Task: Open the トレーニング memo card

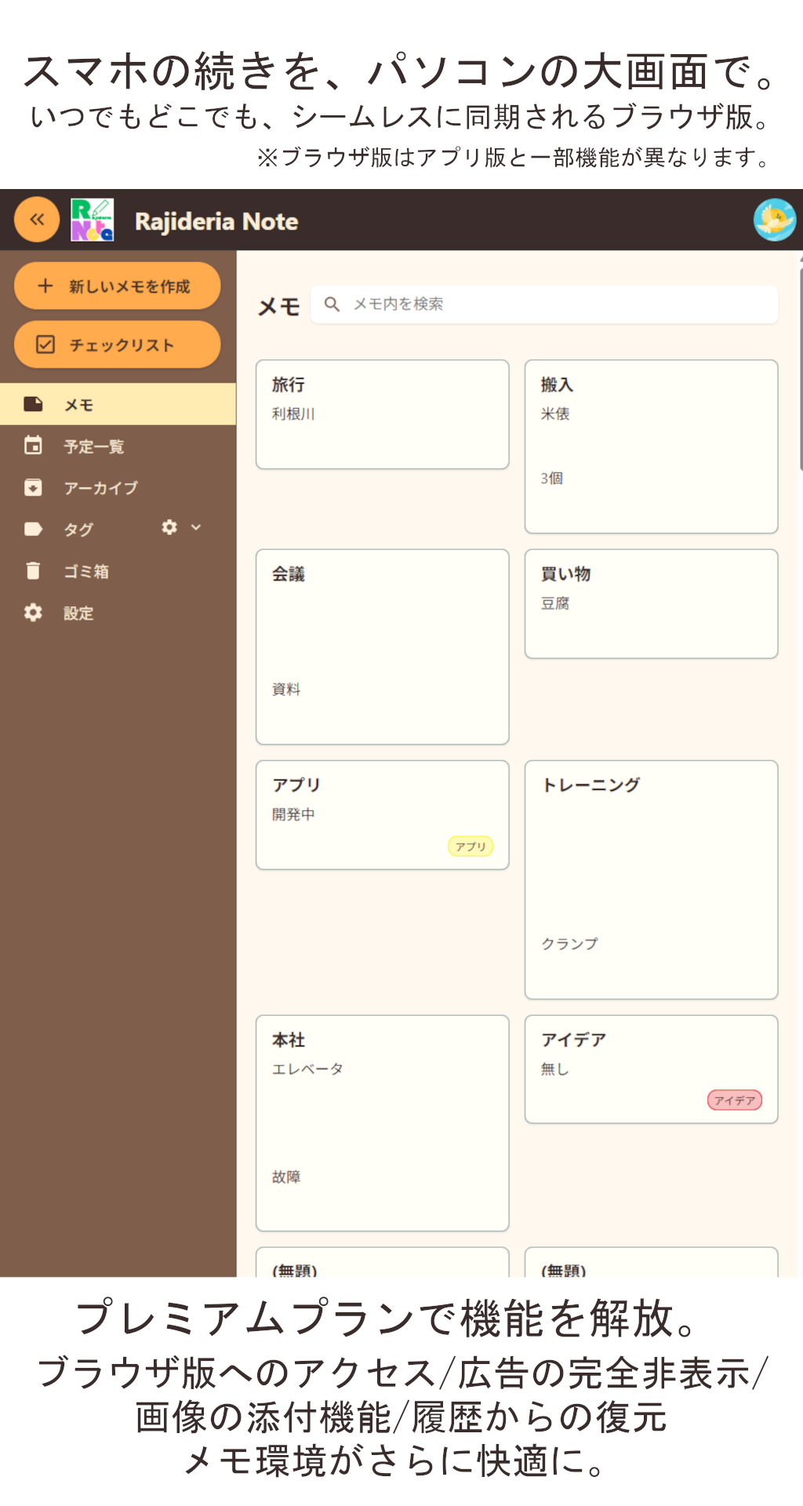Action: coord(651,878)
